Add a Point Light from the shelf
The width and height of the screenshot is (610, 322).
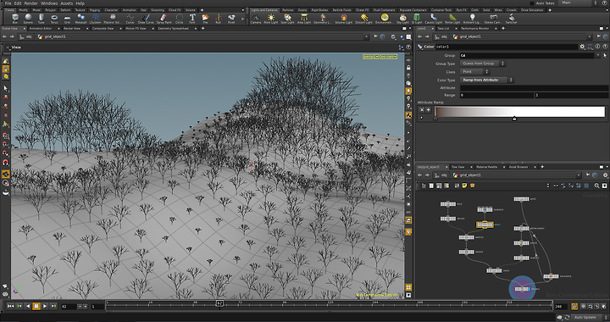point(271,19)
